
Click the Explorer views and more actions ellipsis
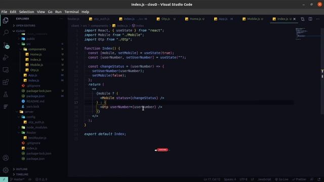[61, 19]
